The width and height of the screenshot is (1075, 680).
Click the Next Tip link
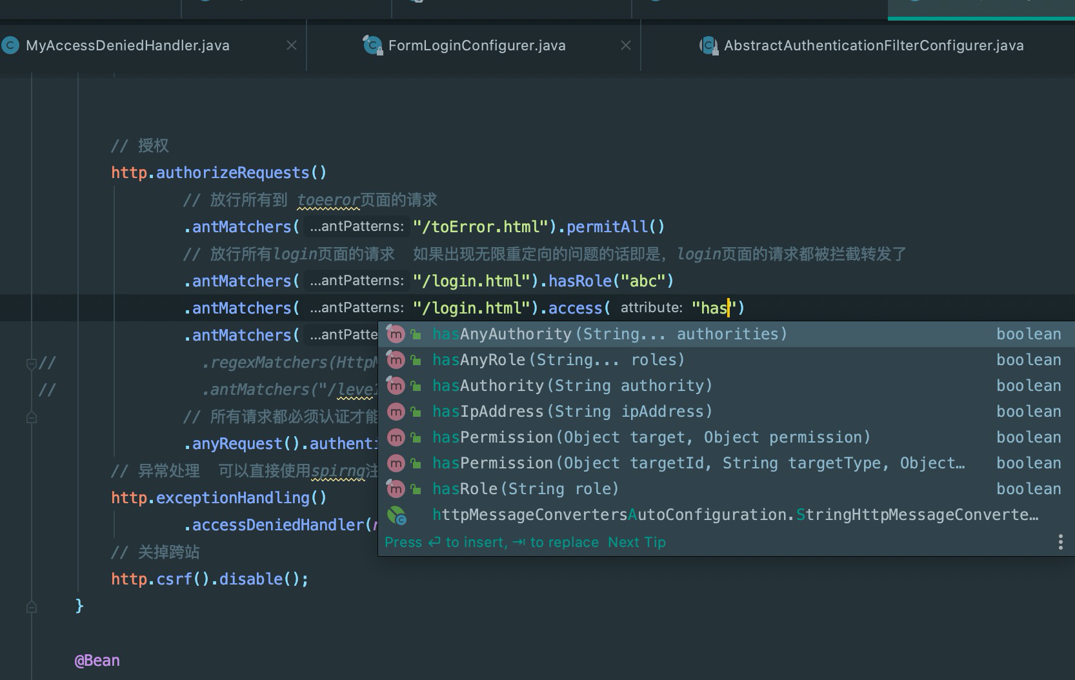tap(636, 542)
